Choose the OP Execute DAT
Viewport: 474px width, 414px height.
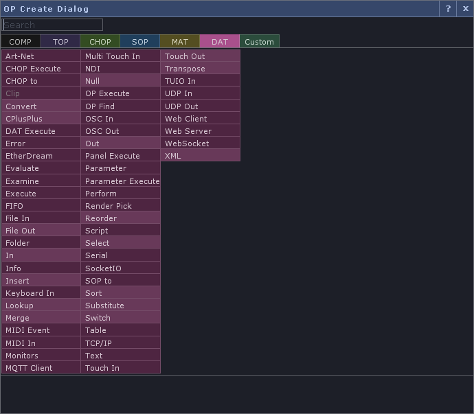(x=121, y=93)
